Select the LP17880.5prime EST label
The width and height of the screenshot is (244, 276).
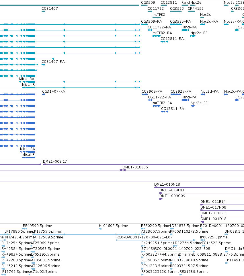pos(18,232)
